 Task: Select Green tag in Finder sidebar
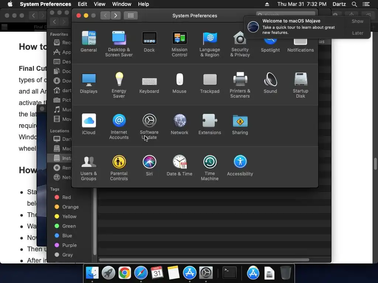[65, 226]
